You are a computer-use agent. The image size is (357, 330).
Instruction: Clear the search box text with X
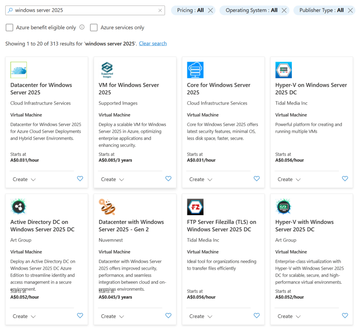pos(160,10)
